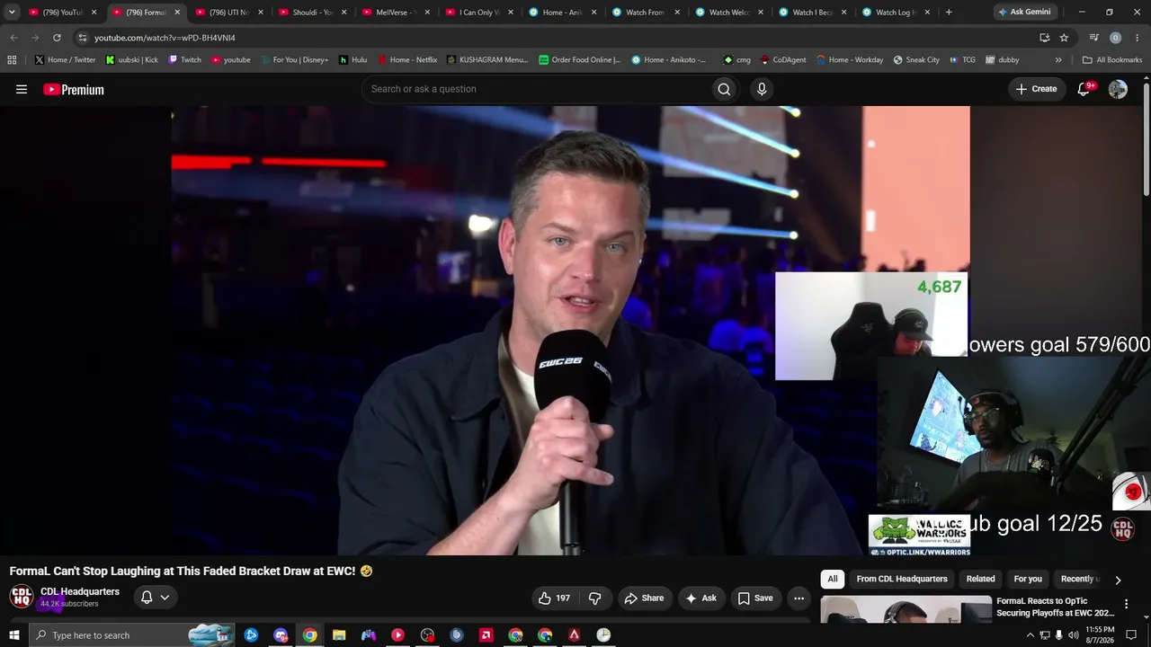The image size is (1151, 647).
Task: Show next filter chips with arrow
Action: pos(1118,580)
